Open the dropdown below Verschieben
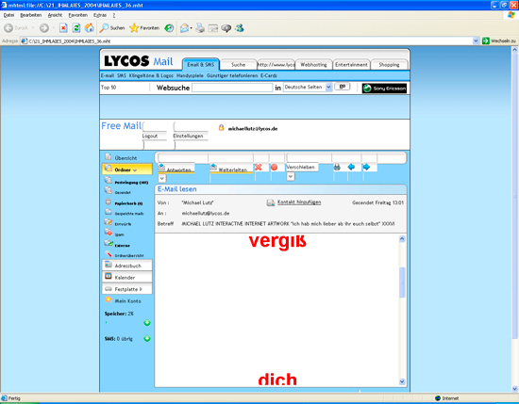 click(x=291, y=177)
